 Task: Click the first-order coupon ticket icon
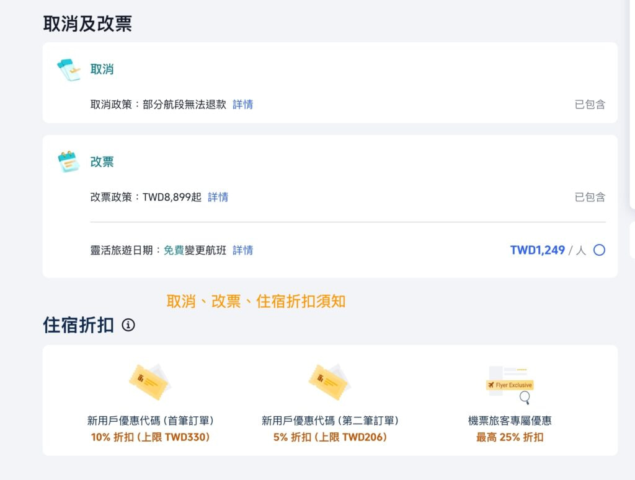[x=150, y=382]
